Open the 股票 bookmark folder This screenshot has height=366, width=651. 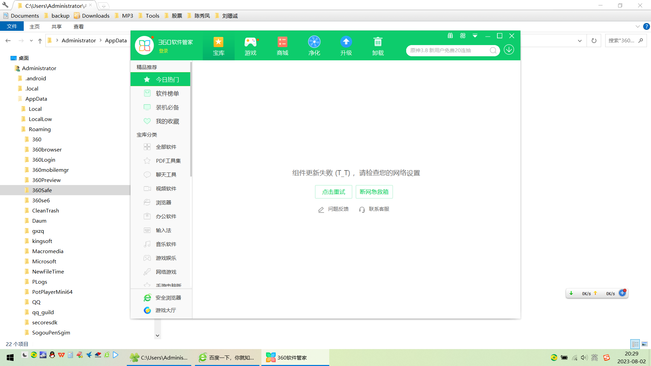pos(173,16)
